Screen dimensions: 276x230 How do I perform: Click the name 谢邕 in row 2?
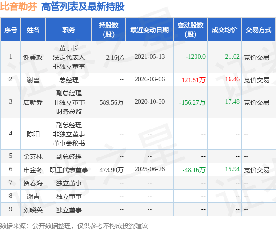click(x=33, y=80)
